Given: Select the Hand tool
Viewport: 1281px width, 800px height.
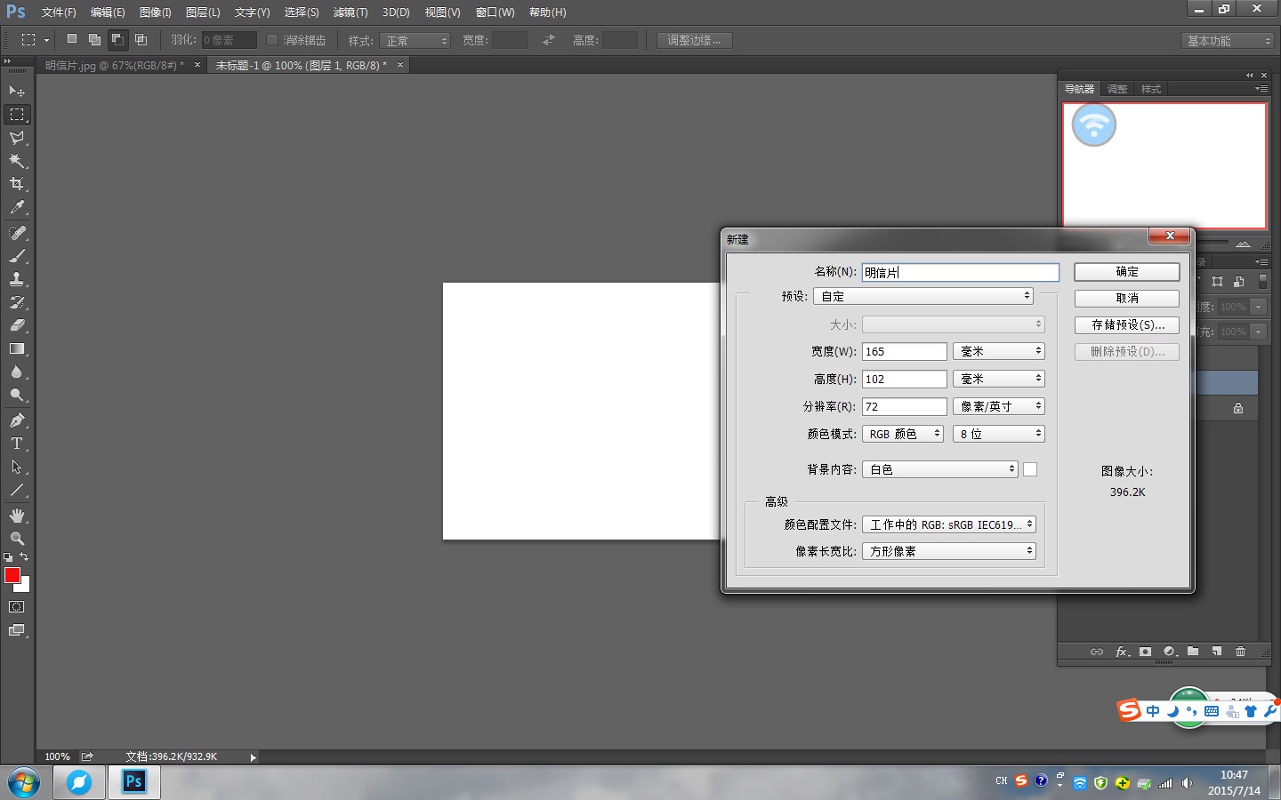Looking at the screenshot, I should (17, 516).
